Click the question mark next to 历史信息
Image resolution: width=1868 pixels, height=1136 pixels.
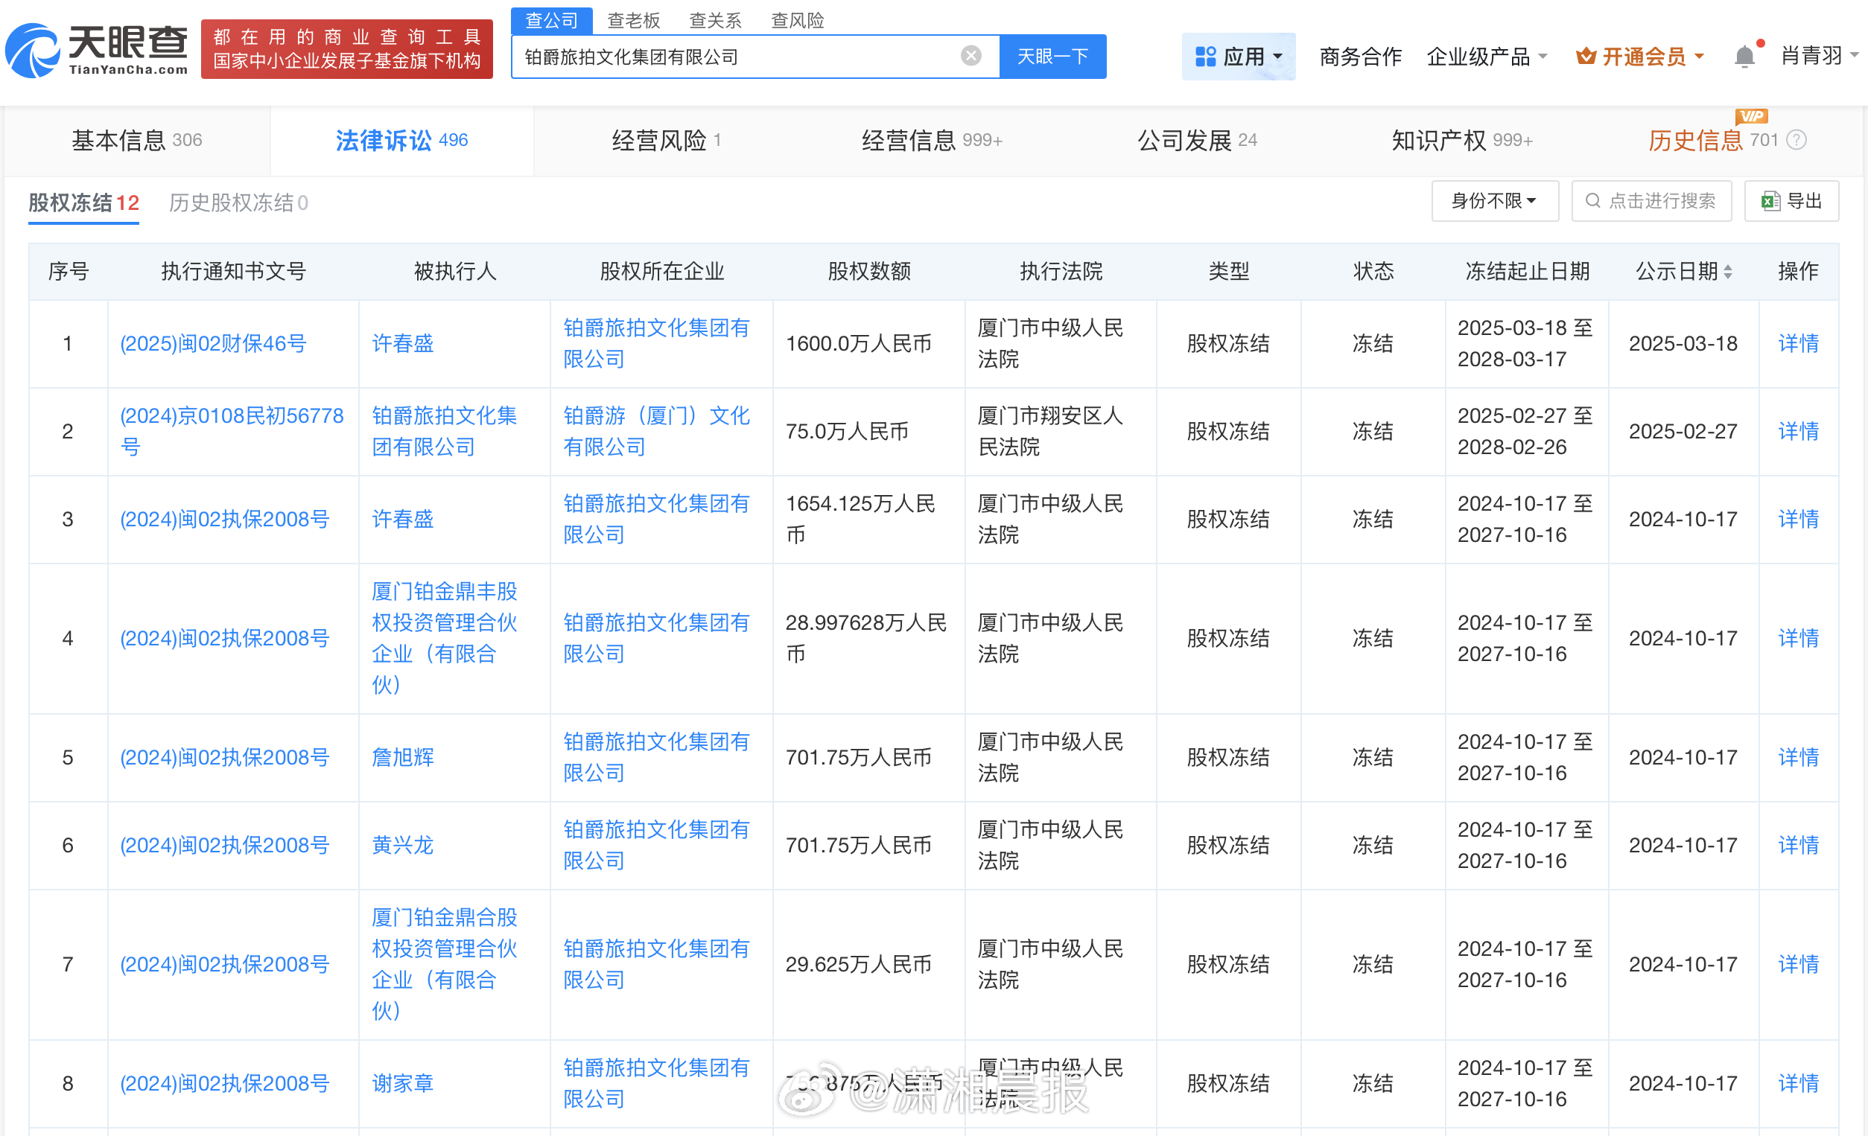(1796, 140)
